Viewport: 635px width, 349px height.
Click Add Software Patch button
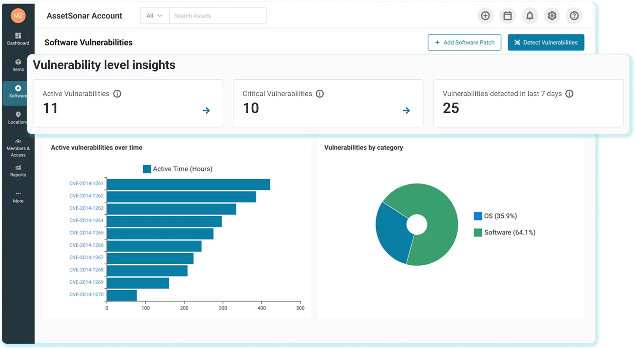click(x=464, y=43)
